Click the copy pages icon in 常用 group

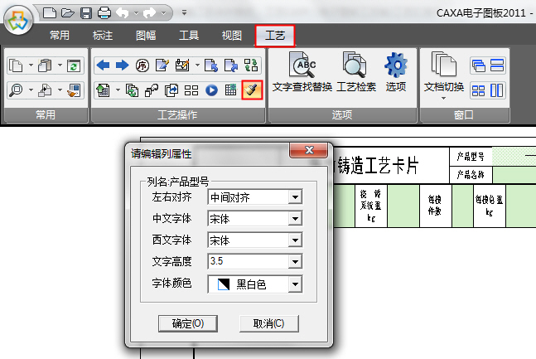[x=16, y=65]
